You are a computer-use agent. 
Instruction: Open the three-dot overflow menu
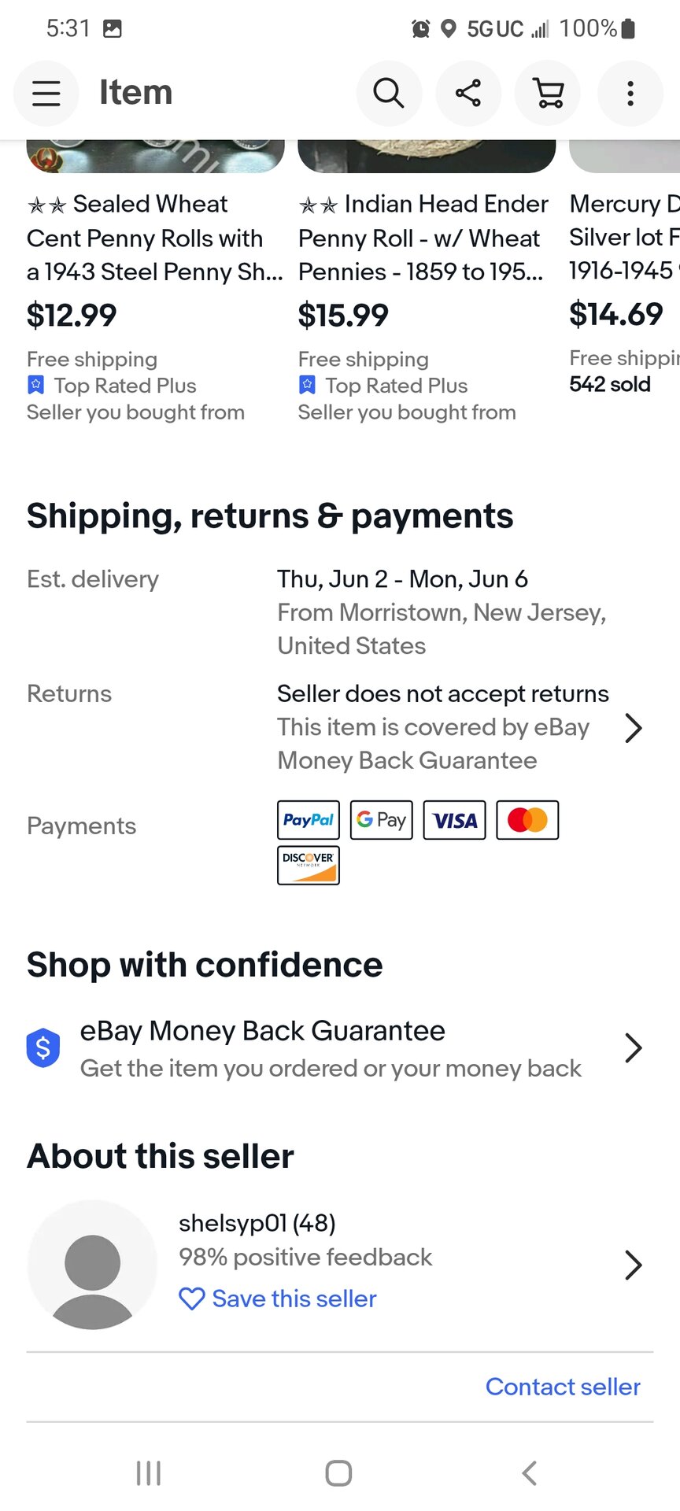[x=630, y=94]
